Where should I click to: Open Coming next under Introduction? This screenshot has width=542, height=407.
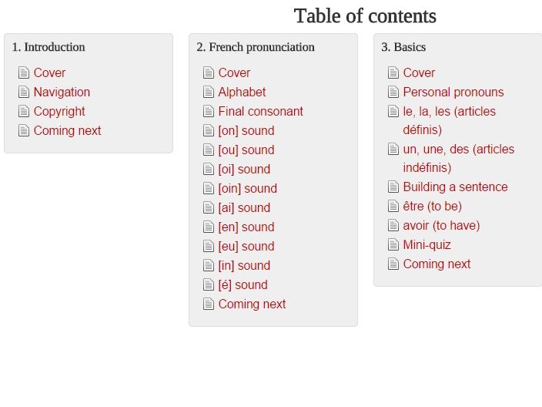point(67,131)
